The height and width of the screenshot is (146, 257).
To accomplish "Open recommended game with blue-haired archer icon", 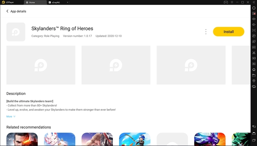I will tap(135, 139).
